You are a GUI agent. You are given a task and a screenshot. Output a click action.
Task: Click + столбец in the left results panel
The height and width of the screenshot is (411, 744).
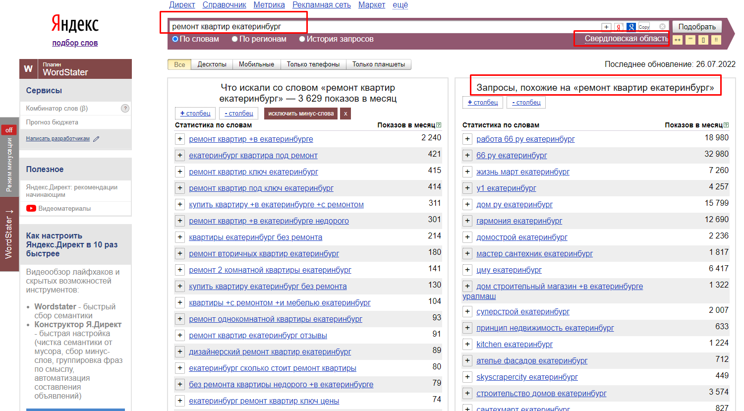(x=195, y=114)
